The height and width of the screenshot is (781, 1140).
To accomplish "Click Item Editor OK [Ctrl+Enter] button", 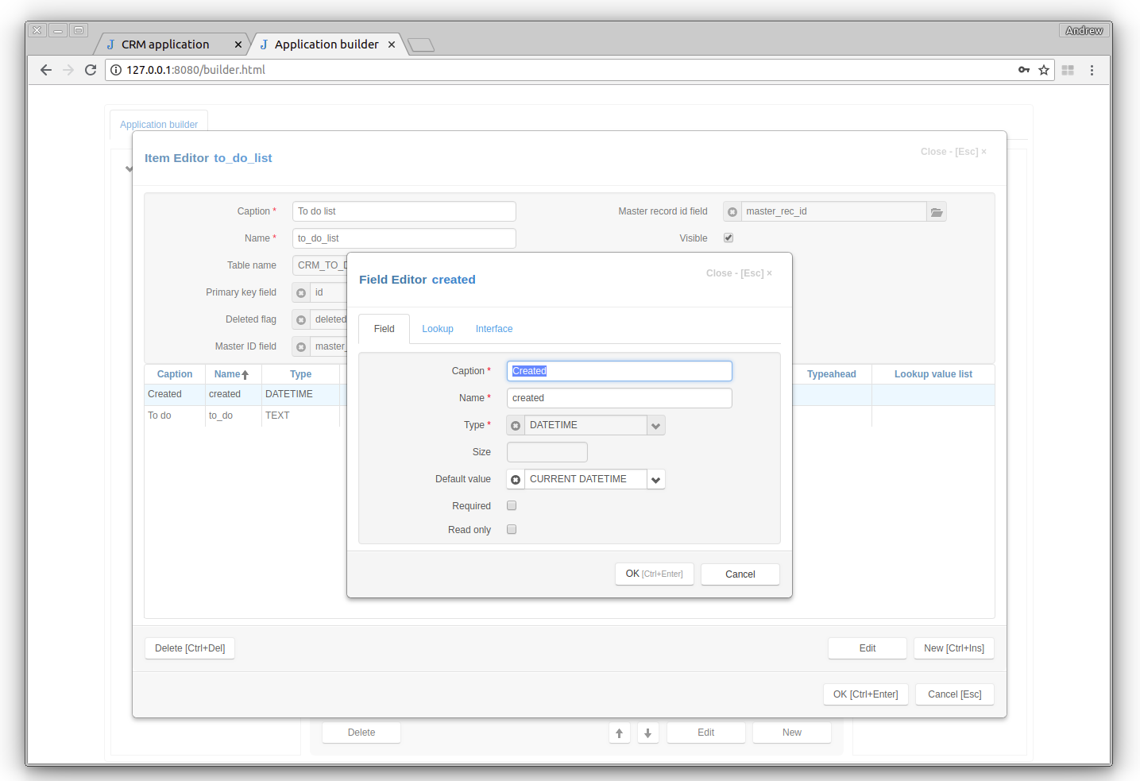I will click(x=866, y=694).
